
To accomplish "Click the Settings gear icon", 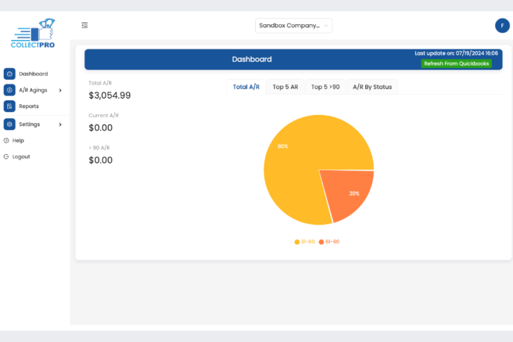I will [x=9, y=124].
